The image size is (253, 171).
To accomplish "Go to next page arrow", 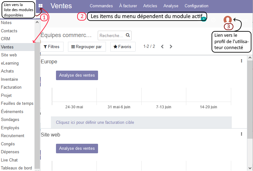I will click(x=171, y=47).
